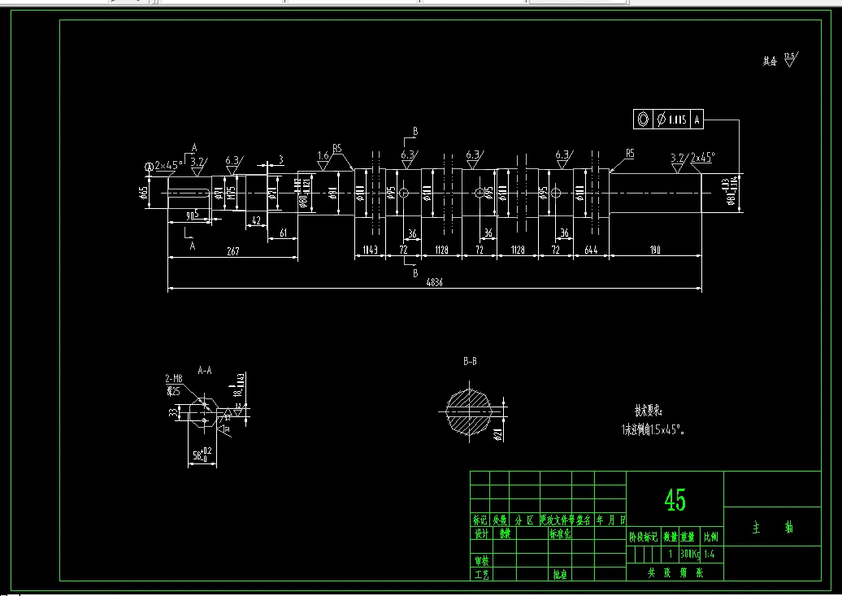Select the 标准化 cell in the title block
Screen dimensions: 842x596
(x=559, y=533)
